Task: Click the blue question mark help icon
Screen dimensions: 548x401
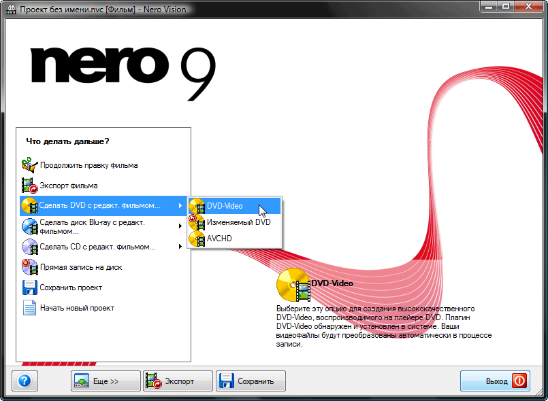Action: (x=25, y=381)
